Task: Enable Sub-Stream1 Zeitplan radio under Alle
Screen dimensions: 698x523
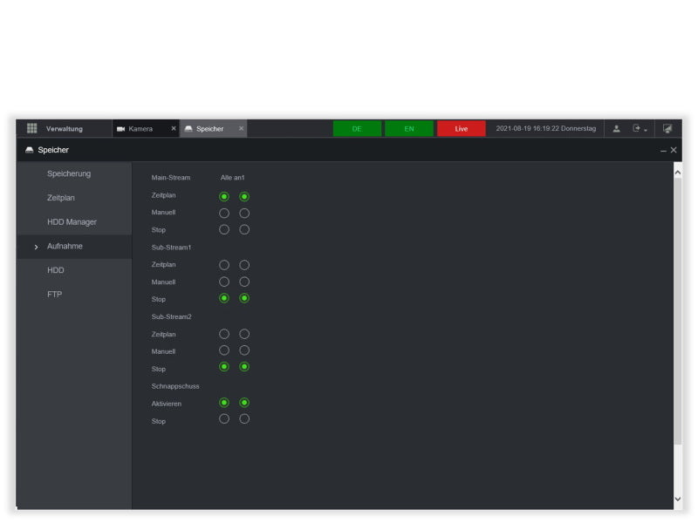Action: coord(224,265)
